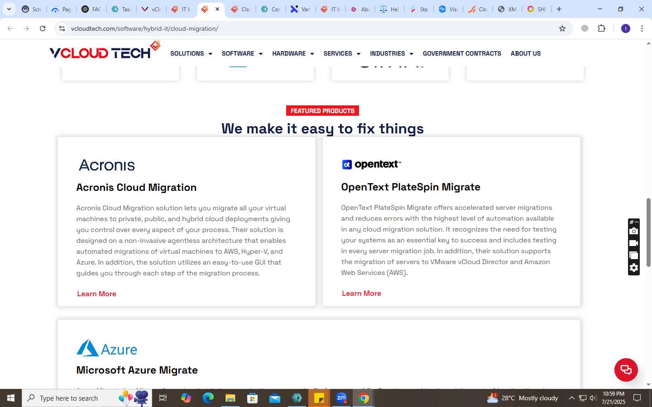The height and width of the screenshot is (407, 652).
Task: Switch to the Sta browser tab
Action: [x=419, y=9]
